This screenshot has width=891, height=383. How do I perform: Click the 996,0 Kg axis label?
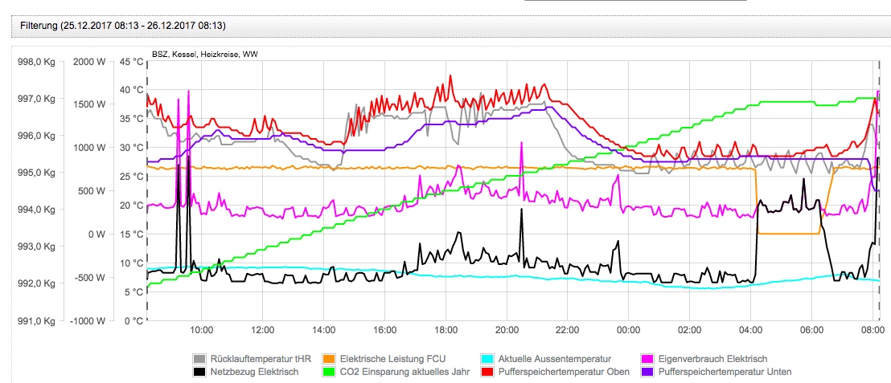point(37,136)
